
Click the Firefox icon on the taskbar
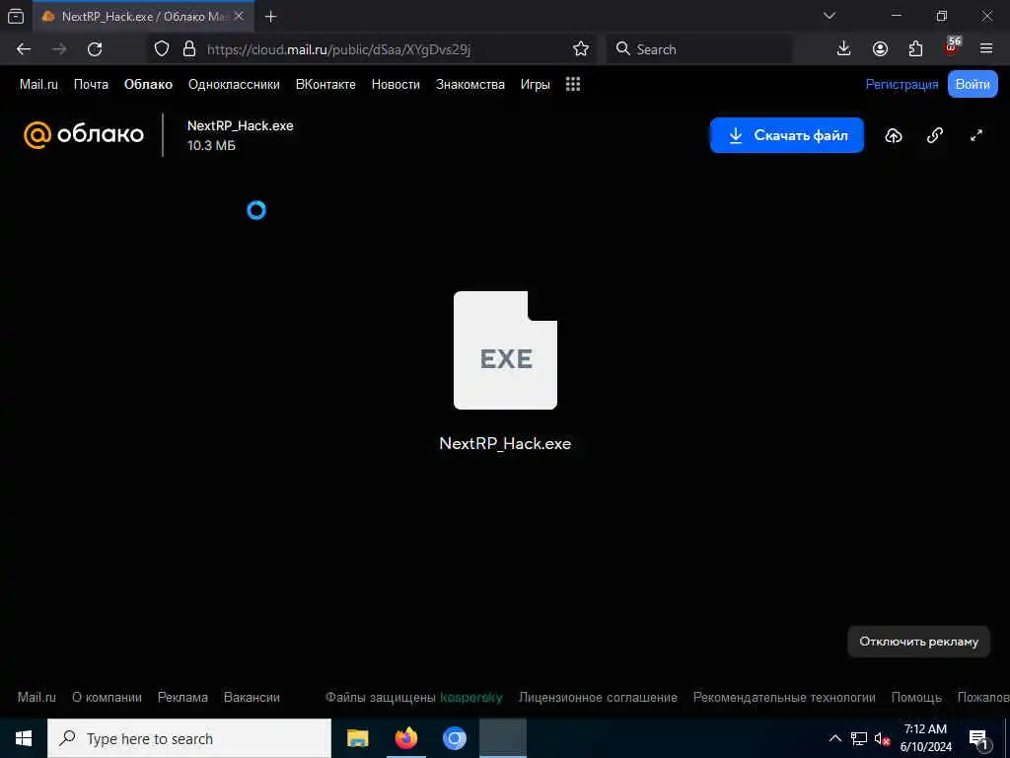[405, 738]
